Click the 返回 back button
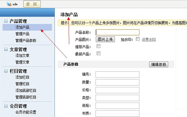 (x=32, y=4)
